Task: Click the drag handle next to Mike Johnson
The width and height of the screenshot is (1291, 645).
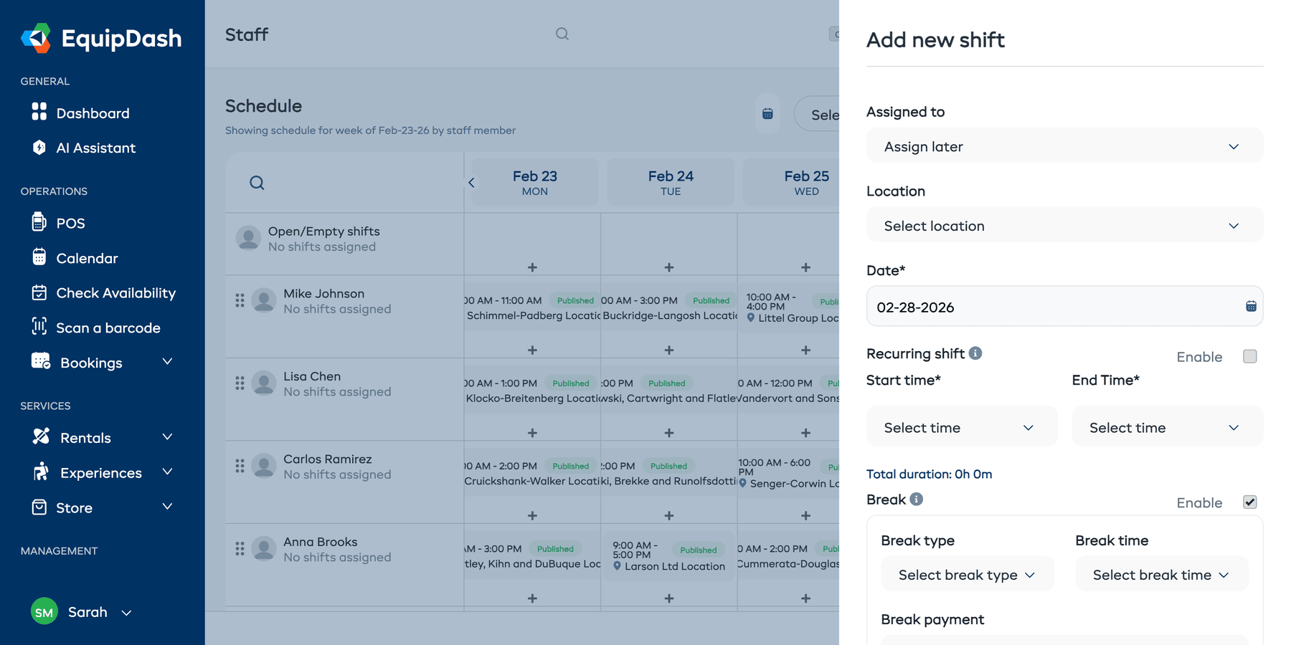Action: [x=240, y=300]
